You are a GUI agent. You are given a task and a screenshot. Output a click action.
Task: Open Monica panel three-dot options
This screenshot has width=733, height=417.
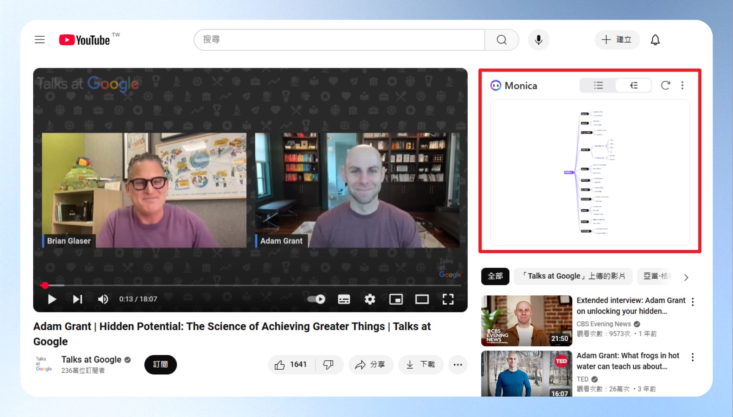682,86
